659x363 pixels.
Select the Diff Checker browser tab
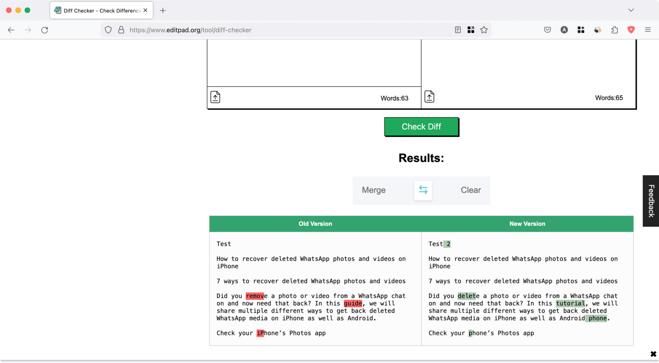[101, 10]
